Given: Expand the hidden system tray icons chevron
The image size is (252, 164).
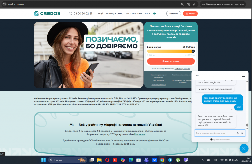Looking at the screenshot, I should [203, 160].
